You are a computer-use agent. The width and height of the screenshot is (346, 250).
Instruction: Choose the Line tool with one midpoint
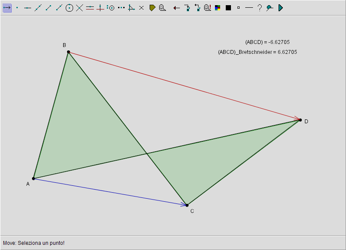click(x=28, y=8)
